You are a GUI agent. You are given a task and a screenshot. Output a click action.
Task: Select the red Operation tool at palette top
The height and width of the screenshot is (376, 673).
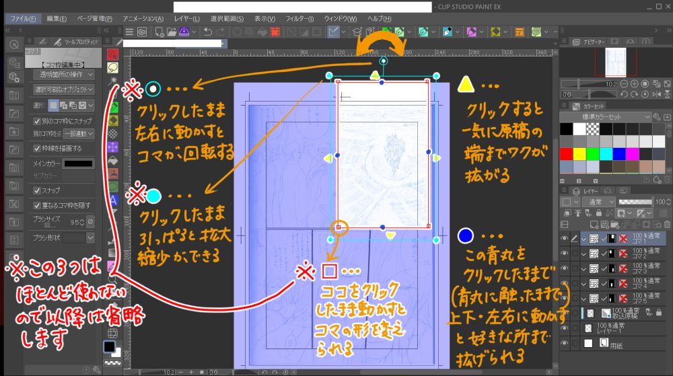point(113,54)
